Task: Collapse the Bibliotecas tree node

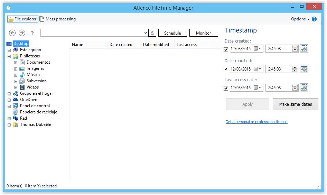Action: pos(9,56)
